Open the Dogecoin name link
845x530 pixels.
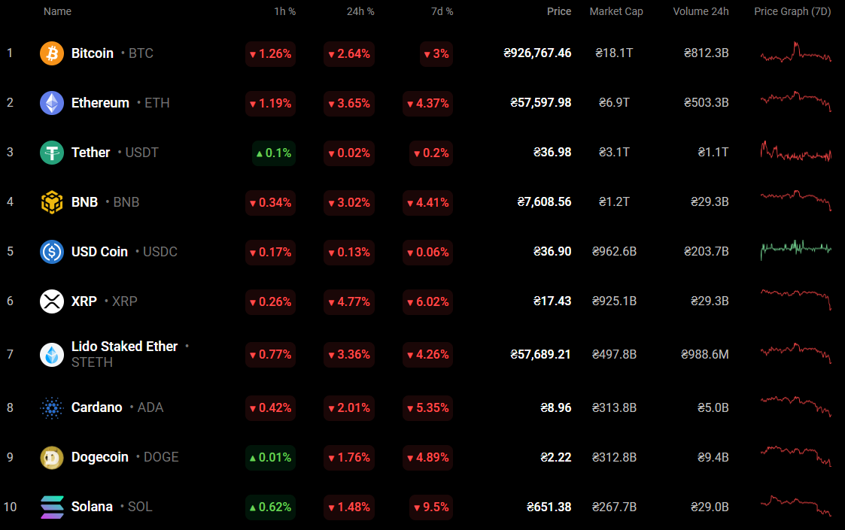(100, 457)
